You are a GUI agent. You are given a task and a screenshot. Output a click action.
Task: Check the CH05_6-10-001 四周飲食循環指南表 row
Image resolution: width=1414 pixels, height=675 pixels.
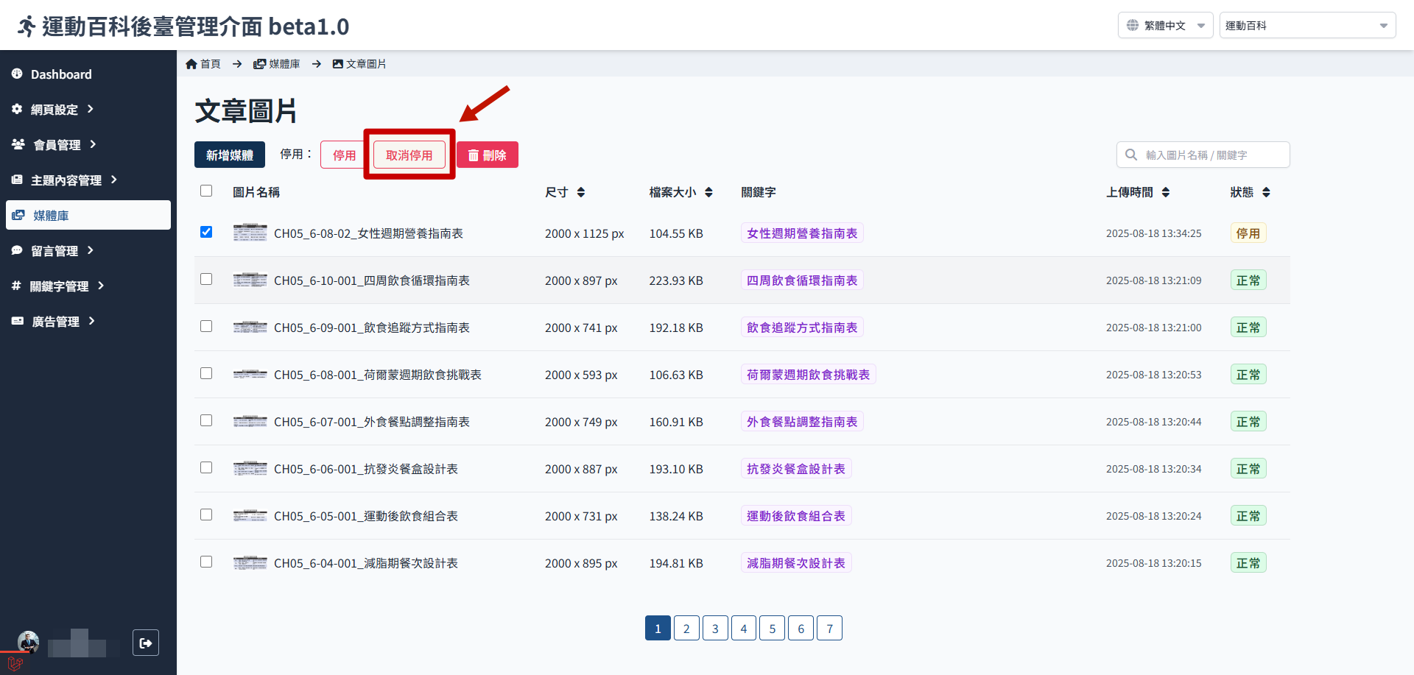206,279
